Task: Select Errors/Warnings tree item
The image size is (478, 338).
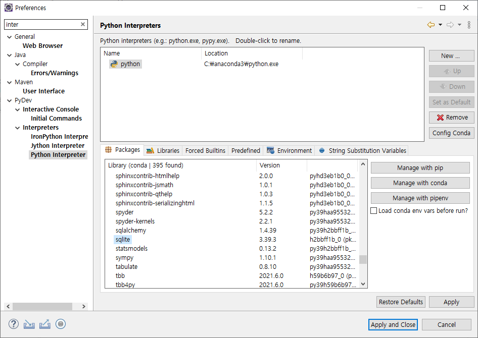Action: (55, 73)
